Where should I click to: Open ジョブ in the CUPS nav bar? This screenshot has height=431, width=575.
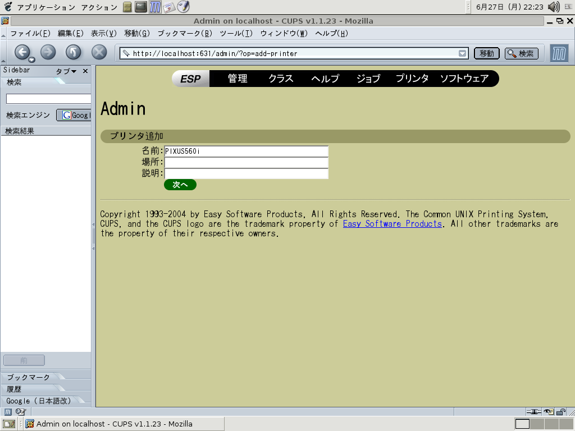point(368,79)
